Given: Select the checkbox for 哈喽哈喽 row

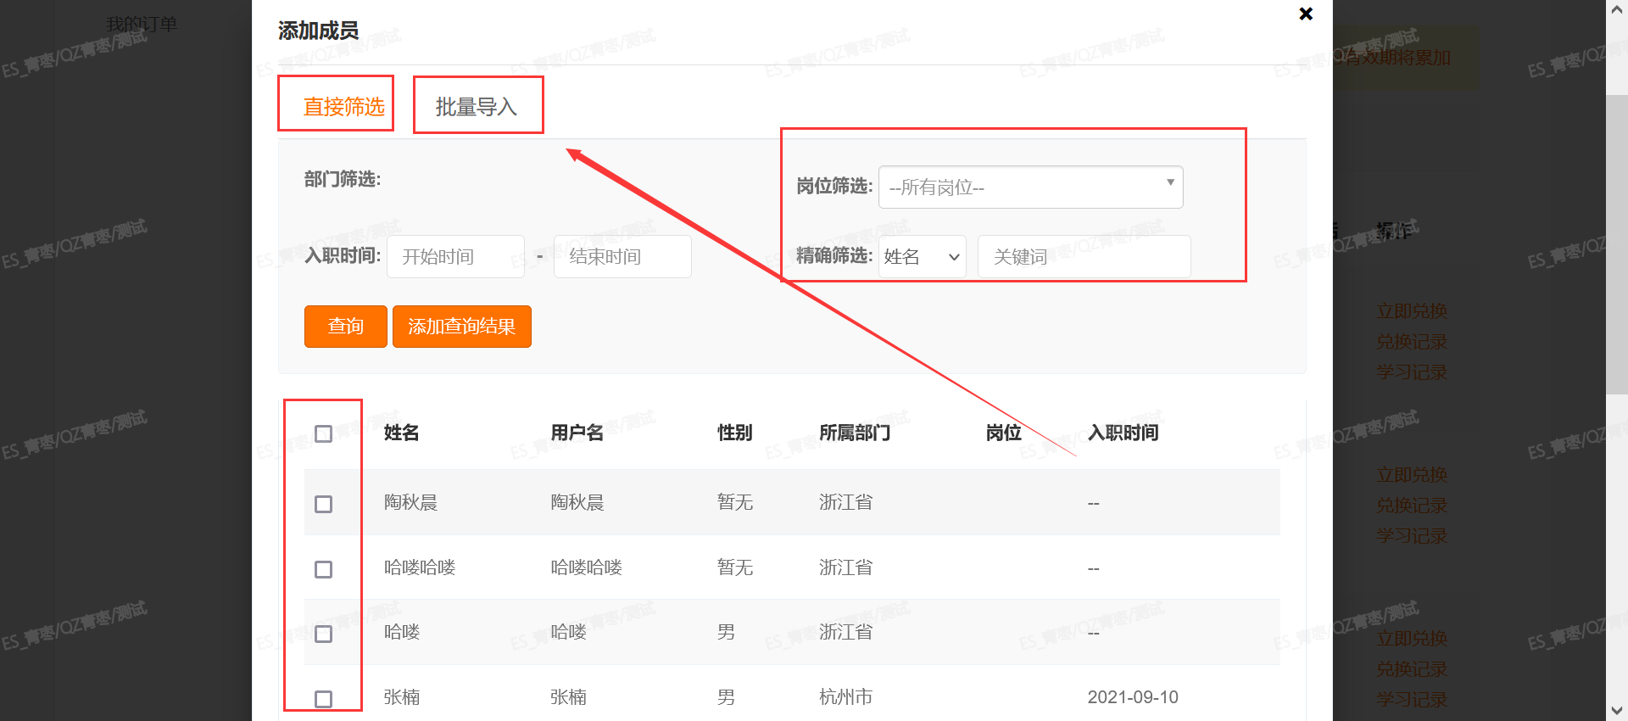Looking at the screenshot, I should [x=323, y=569].
